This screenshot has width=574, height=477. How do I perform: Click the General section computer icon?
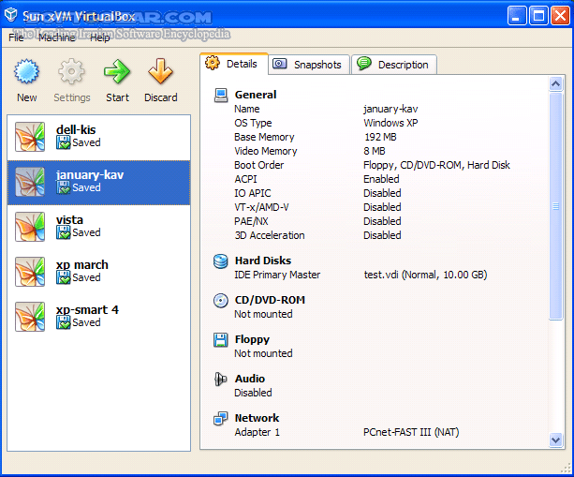tap(221, 96)
